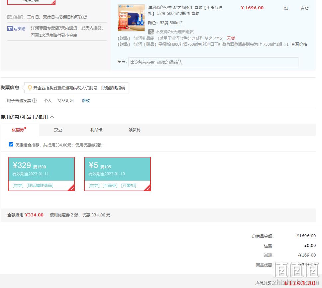Click the 总商品金额 ¥1696.00 value
This screenshot has width=322, height=288.
[306, 236]
